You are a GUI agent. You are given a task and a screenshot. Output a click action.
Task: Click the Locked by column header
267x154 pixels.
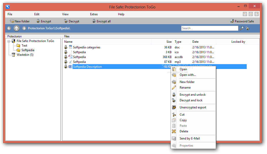coord(231,42)
